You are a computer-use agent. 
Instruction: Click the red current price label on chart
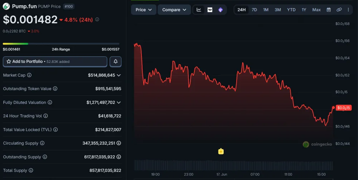[344, 108]
